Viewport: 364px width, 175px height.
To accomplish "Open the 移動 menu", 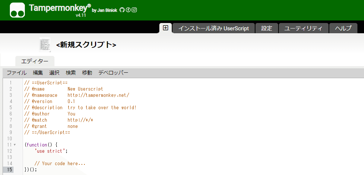I will (x=87, y=73).
